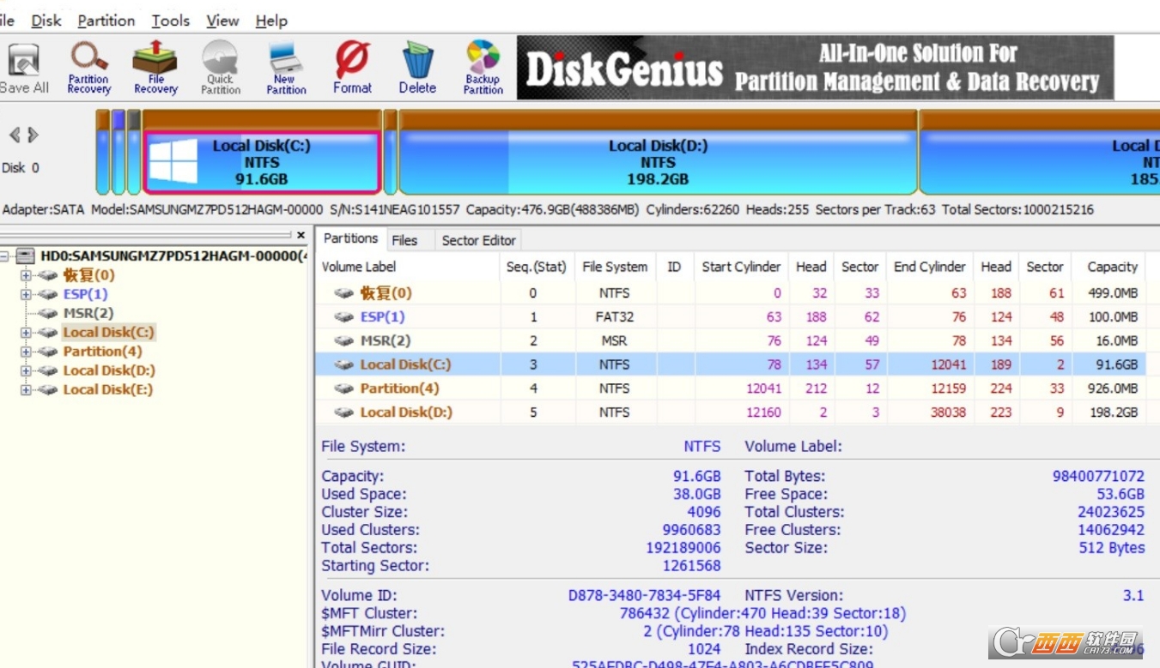Click drive icon beside Local Disk(C:) in tree
This screenshot has height=668, width=1160.
48,332
